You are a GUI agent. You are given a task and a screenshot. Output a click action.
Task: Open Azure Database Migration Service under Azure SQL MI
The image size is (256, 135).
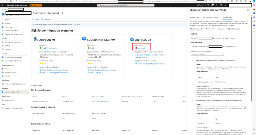pyautogui.click(x=55, y=70)
